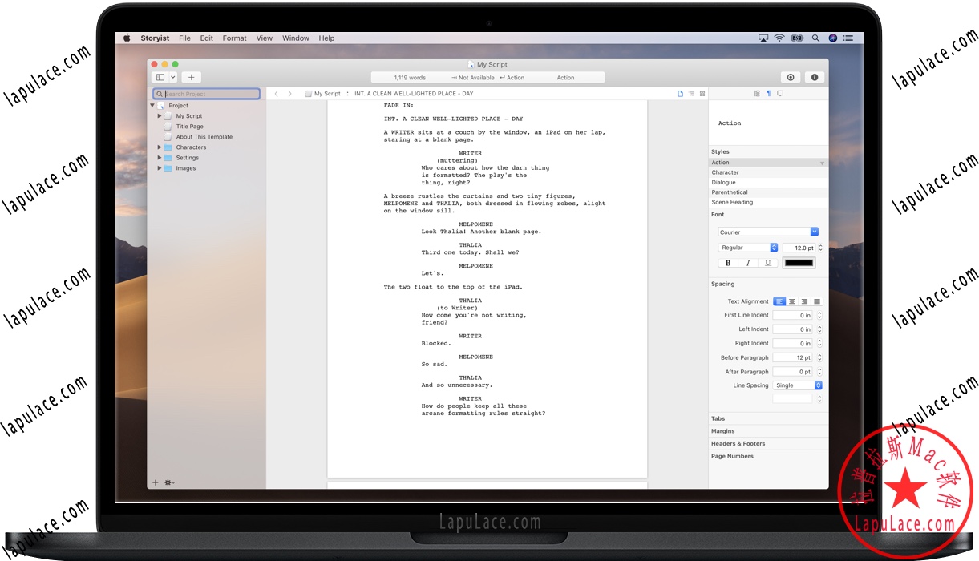979x561 pixels.
Task: Select the Scene Heading style
Action: click(768, 202)
